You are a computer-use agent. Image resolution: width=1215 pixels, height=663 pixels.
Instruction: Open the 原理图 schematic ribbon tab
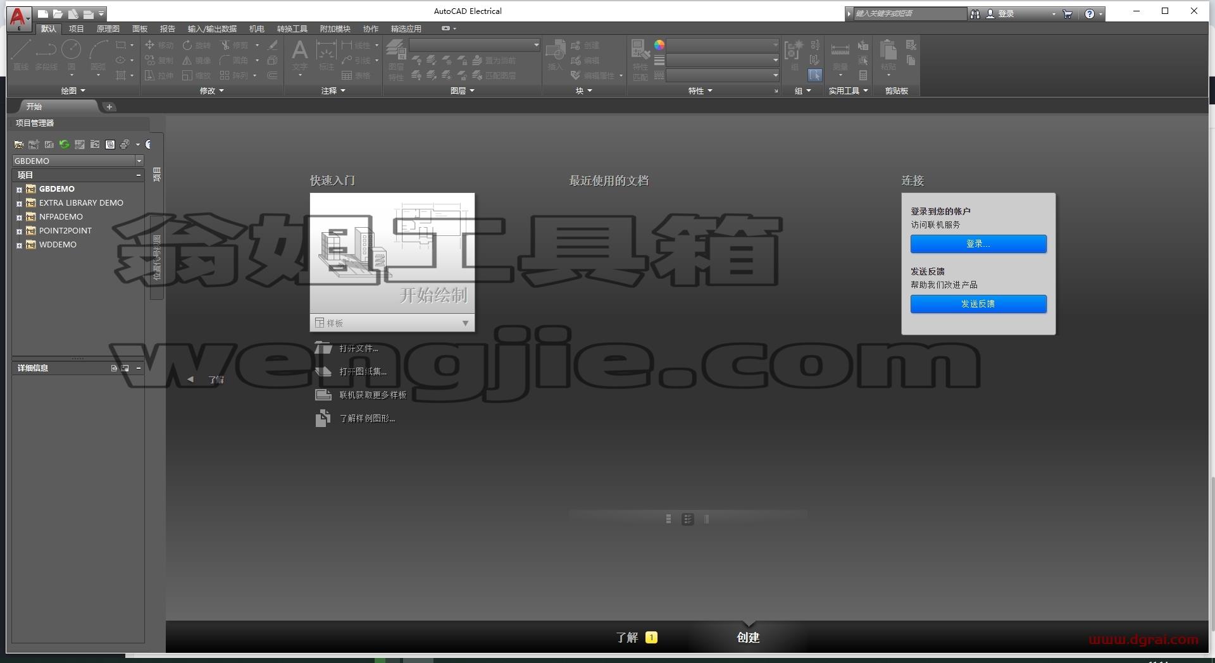click(x=108, y=28)
